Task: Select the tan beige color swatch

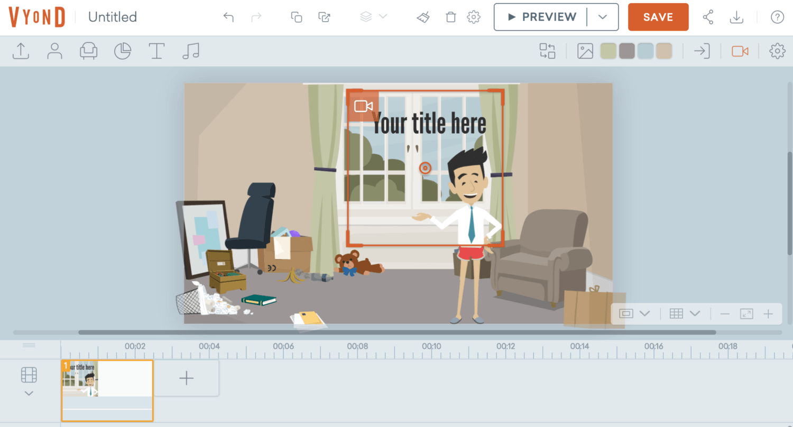Action: [663, 51]
